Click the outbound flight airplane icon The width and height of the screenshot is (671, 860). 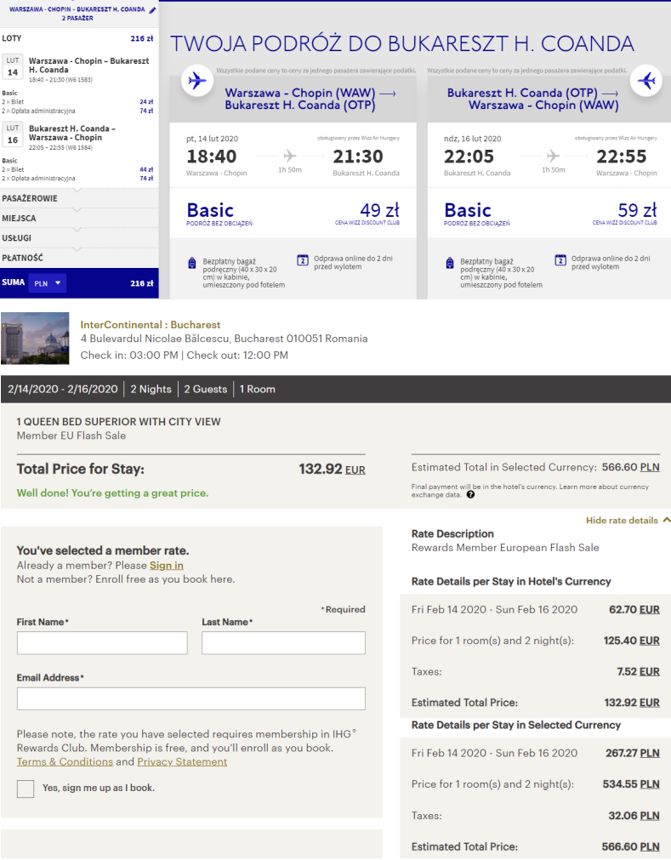click(x=197, y=81)
